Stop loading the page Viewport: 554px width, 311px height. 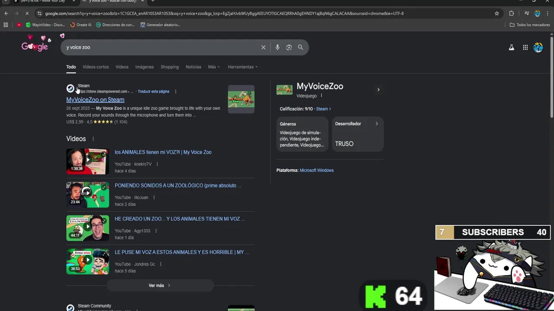[x=27, y=13]
